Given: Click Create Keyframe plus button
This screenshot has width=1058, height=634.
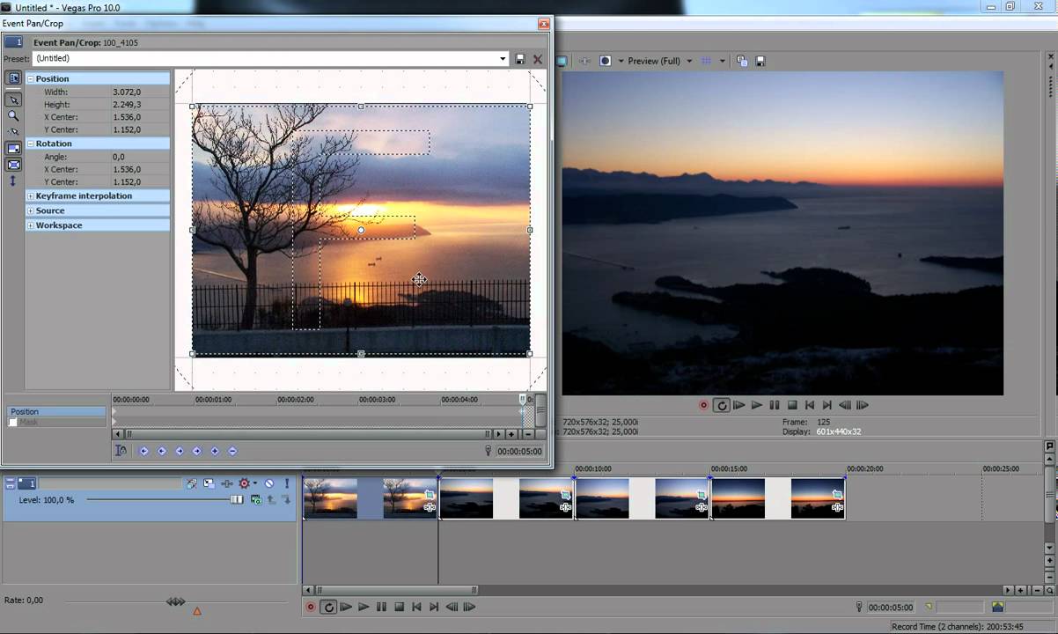Looking at the screenshot, I should 215,451.
